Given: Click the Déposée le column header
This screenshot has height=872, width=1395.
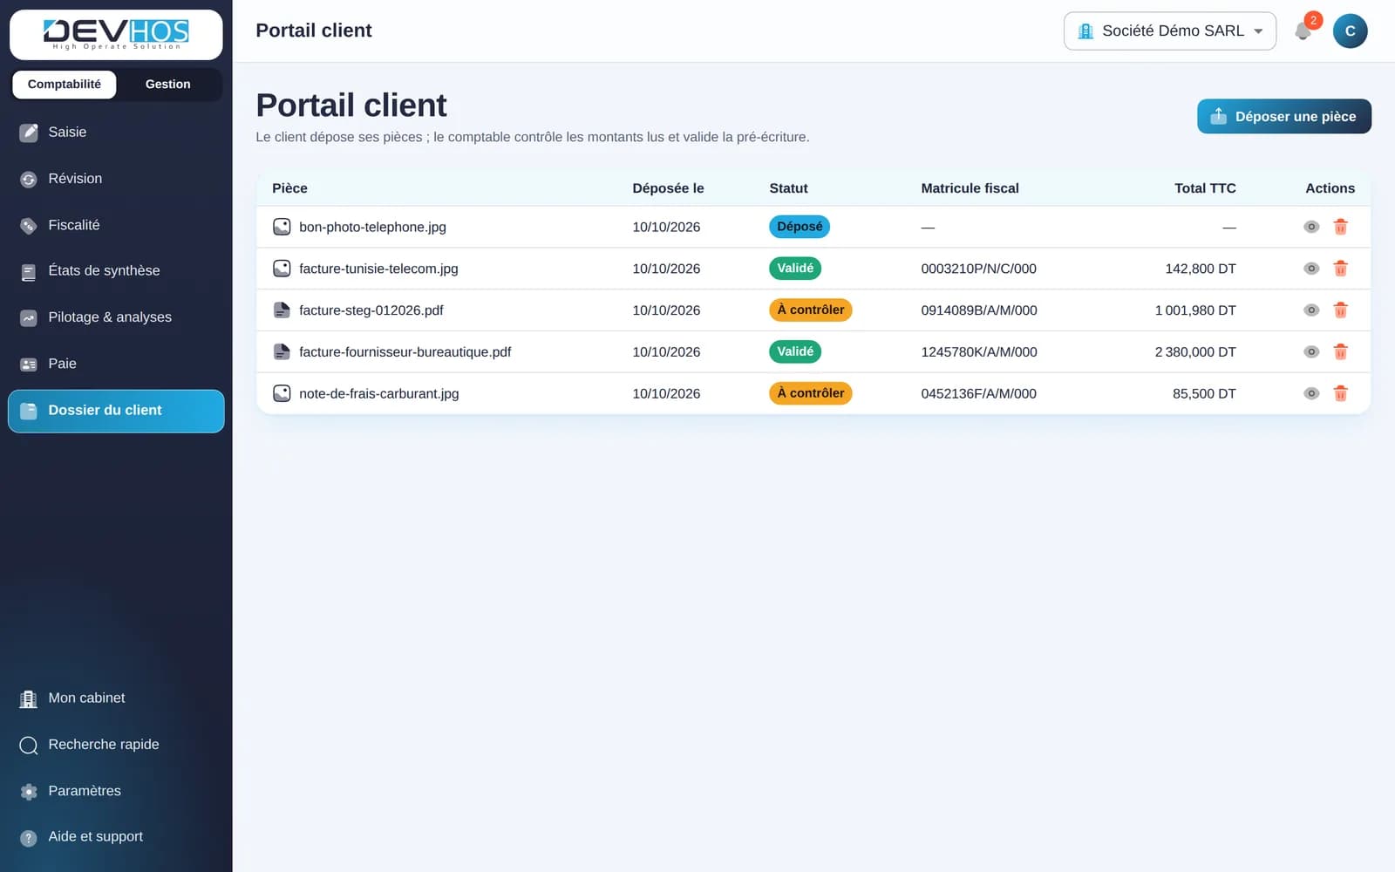Looking at the screenshot, I should click(668, 188).
